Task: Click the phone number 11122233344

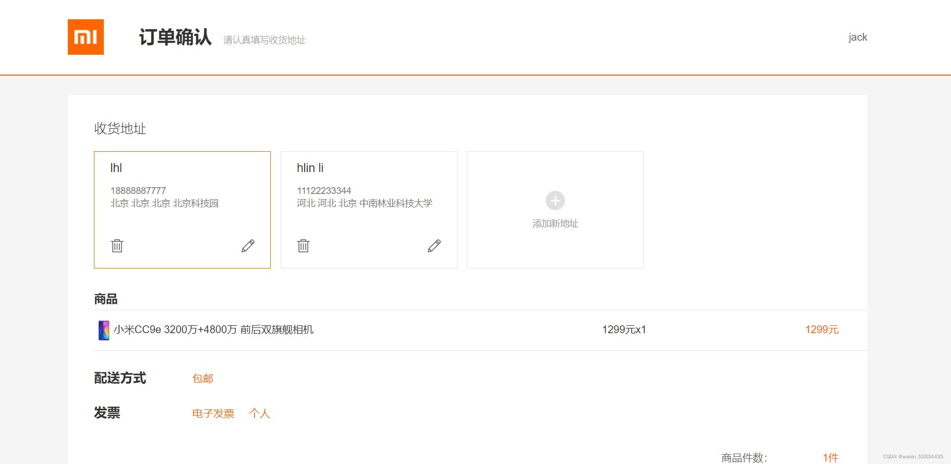Action: click(324, 191)
